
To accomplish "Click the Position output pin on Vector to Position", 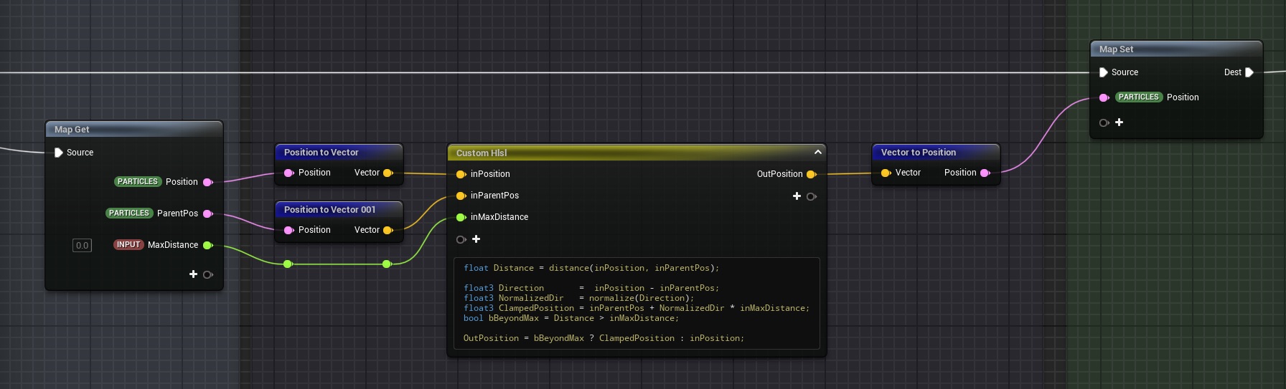I will (x=985, y=173).
